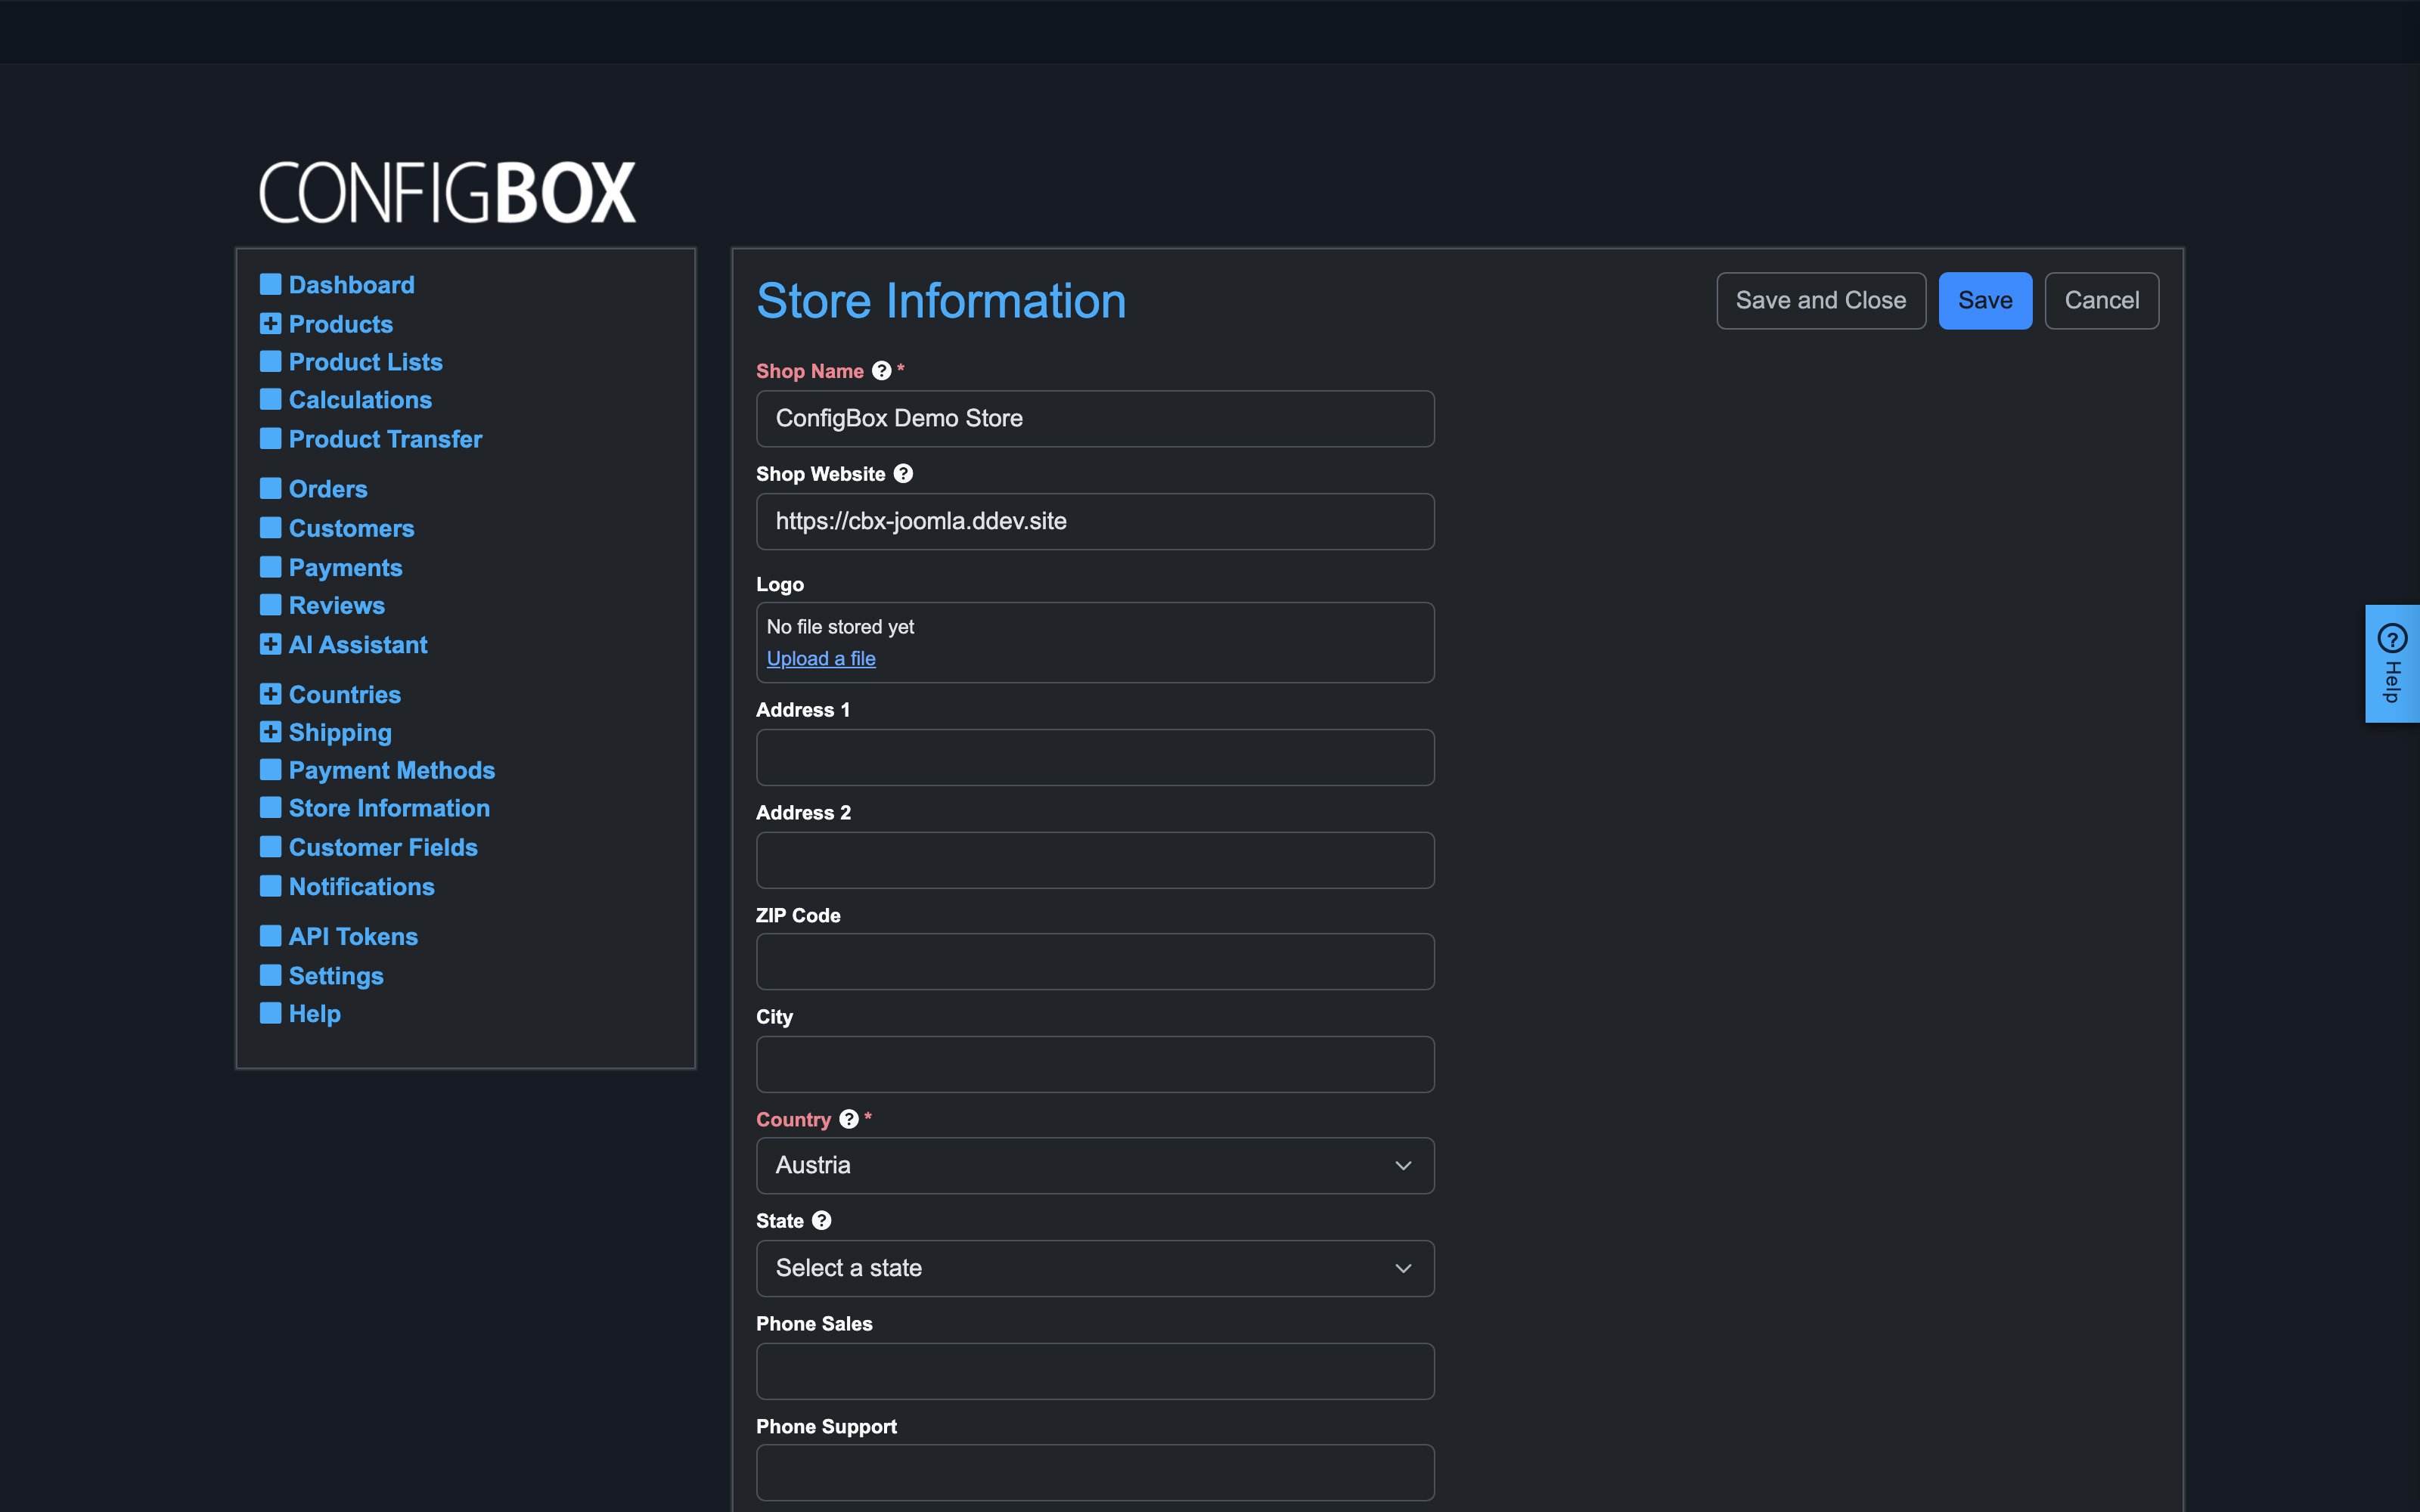Click the Phone Sales input field
The width and height of the screenshot is (2420, 1512).
1095,1371
